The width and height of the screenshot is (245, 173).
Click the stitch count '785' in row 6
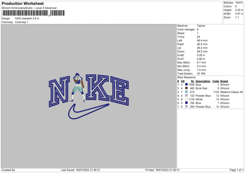(192, 103)
